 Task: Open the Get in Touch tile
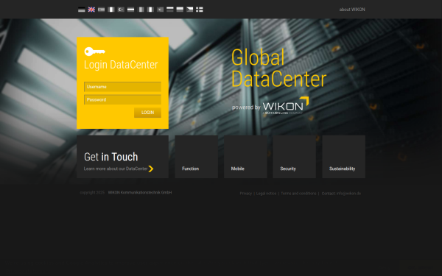coord(122,157)
